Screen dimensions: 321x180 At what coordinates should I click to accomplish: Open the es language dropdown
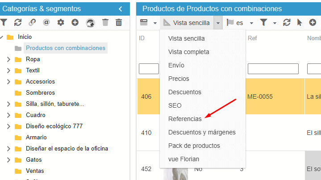click(251, 23)
